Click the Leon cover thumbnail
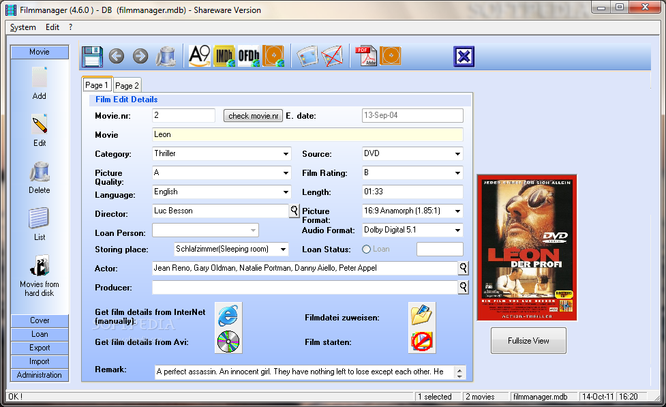This screenshot has height=407, width=666. point(527,247)
